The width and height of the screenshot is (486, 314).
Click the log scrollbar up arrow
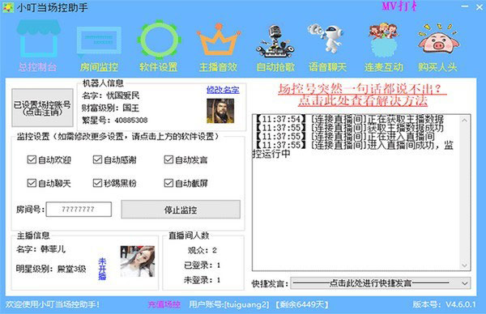464,120
